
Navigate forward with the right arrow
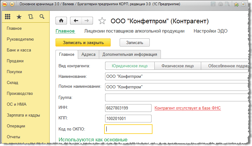tap(87, 21)
